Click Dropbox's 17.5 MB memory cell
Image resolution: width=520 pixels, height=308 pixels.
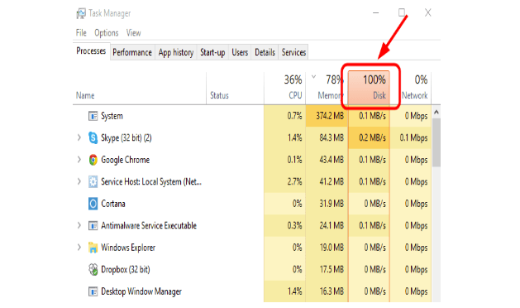click(327, 269)
